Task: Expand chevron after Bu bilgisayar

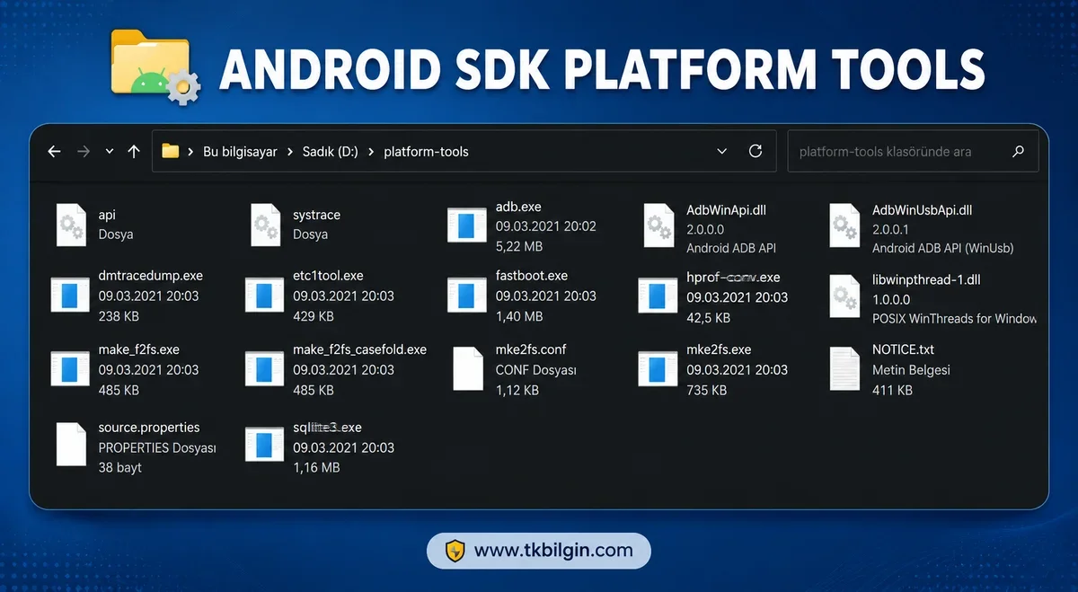Action: [290, 152]
